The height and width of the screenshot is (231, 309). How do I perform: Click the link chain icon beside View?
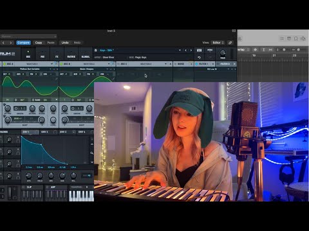click(230, 43)
